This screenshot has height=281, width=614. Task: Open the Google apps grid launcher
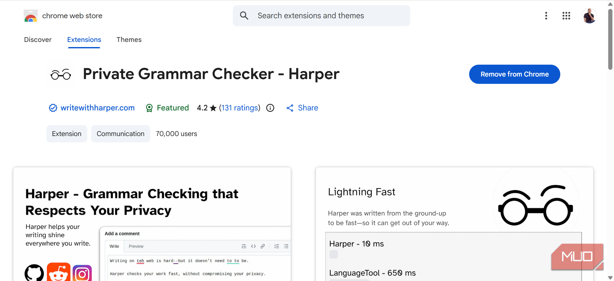[x=566, y=16]
